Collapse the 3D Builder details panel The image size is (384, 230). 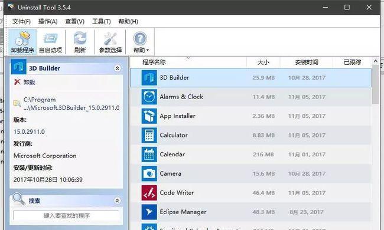pyautogui.click(x=118, y=68)
